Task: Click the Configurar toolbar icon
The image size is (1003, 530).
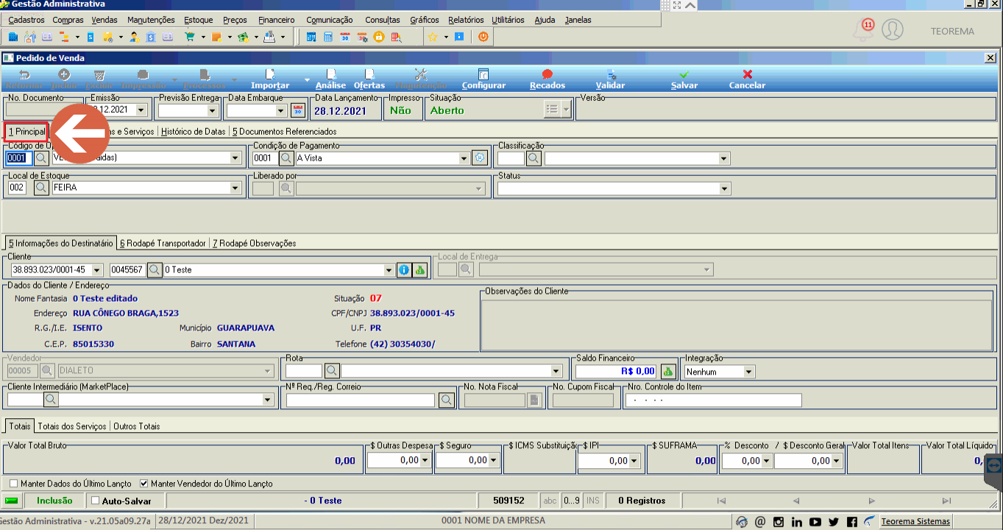Action: click(483, 74)
